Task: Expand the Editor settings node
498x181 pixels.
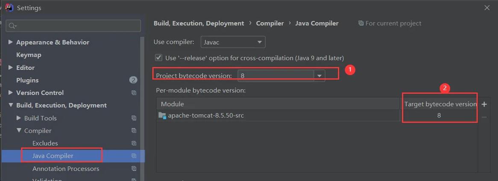Action: 11,67
